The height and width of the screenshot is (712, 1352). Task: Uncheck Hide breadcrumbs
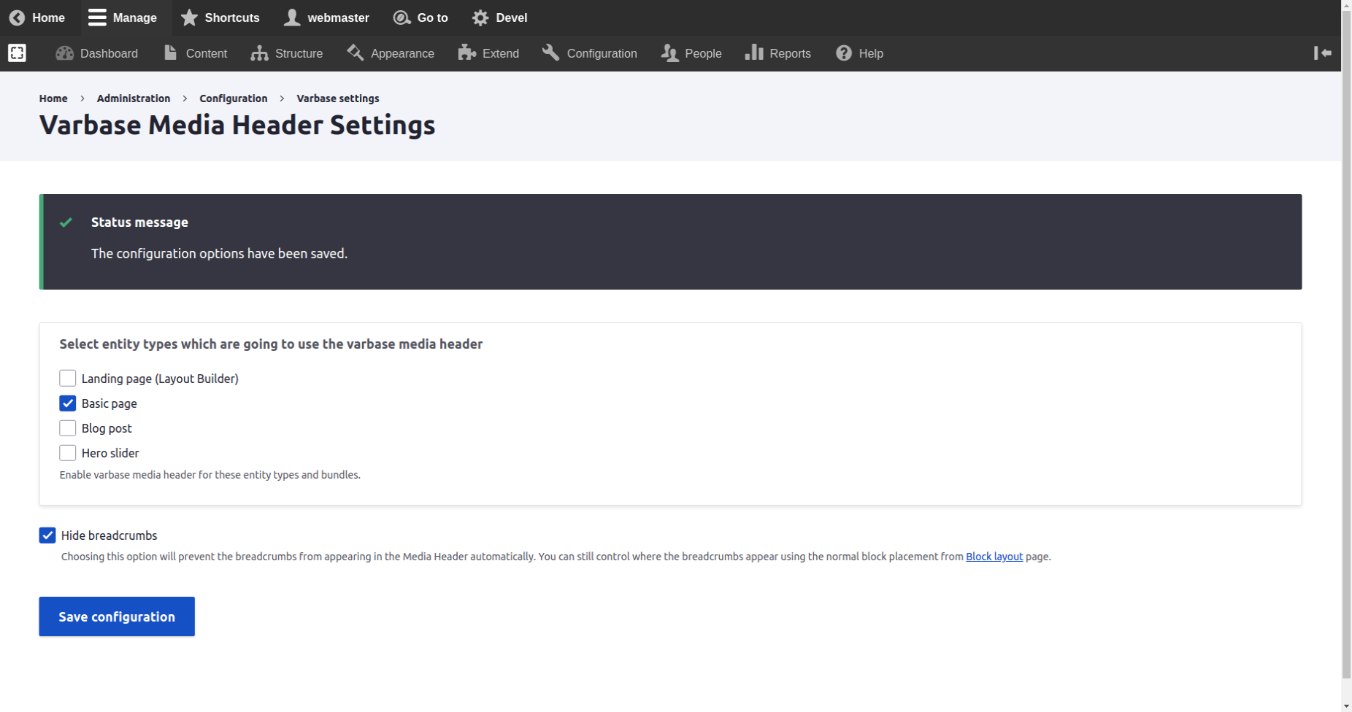pos(47,535)
